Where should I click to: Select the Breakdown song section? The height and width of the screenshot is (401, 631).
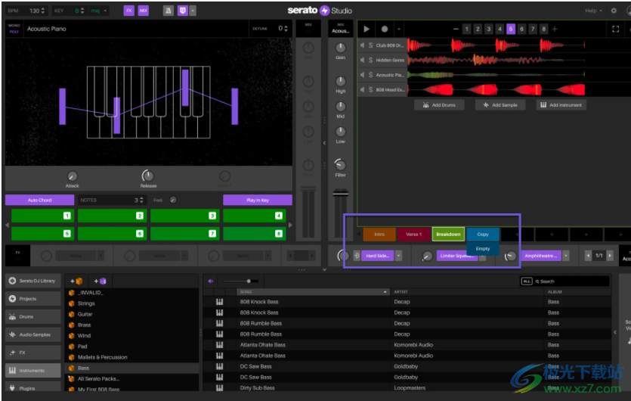[448, 234]
